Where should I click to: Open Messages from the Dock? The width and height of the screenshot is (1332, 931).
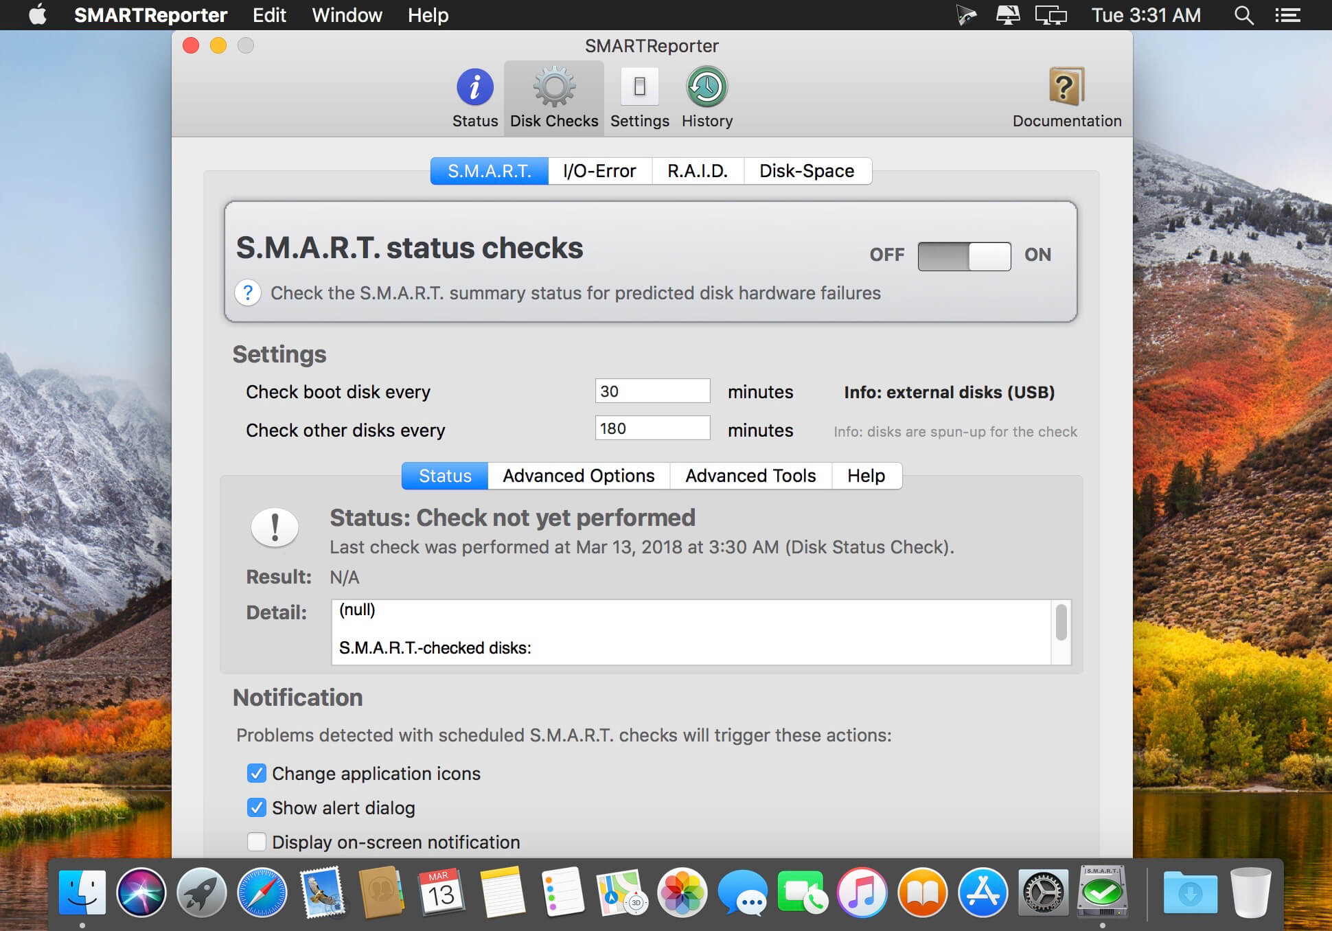point(742,893)
